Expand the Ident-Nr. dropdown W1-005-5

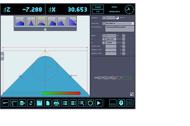tap(133, 24)
